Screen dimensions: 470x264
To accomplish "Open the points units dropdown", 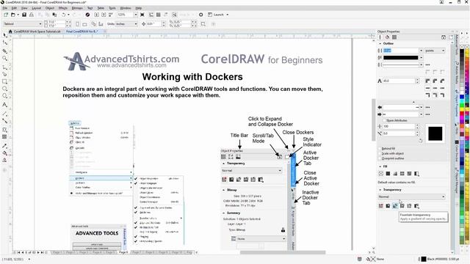I will pos(435,51).
